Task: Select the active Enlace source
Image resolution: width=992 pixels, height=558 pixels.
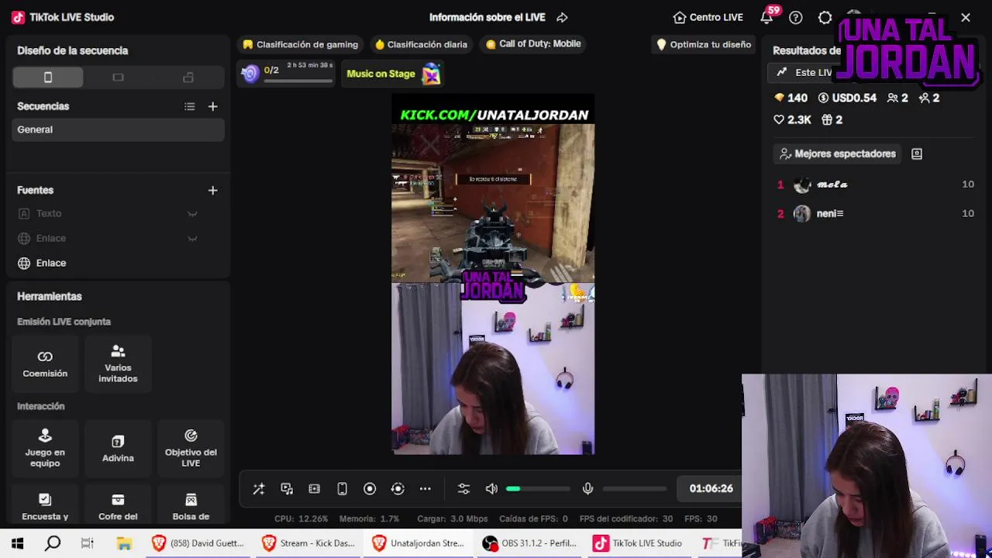Action: point(119,263)
